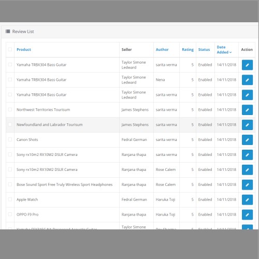Tick the checkbox for OPPO F9 Pro

point(10,214)
